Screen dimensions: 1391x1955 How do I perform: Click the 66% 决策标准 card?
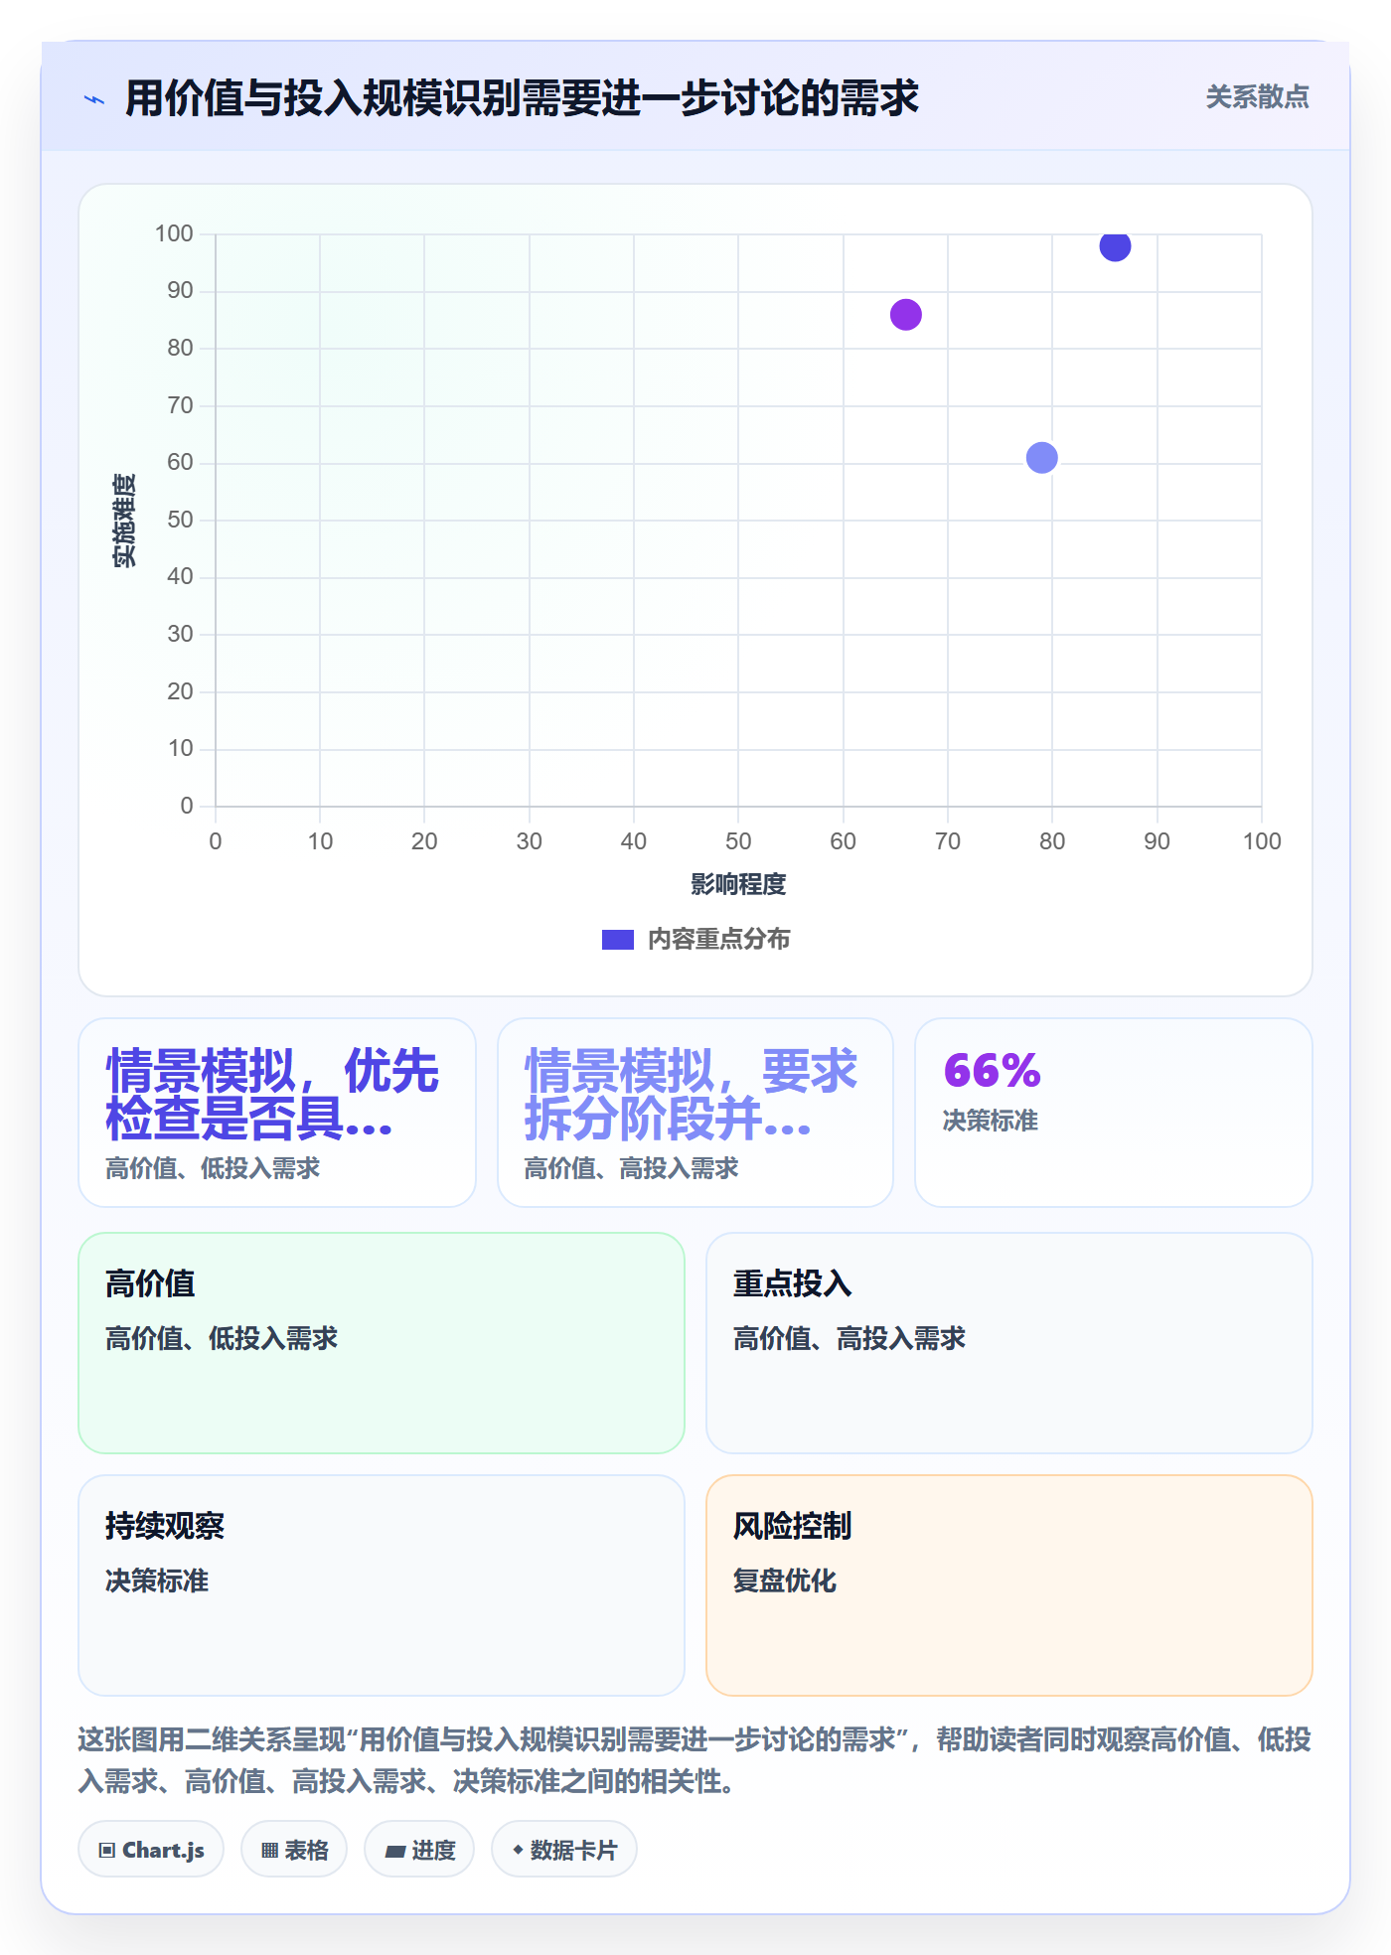click(1114, 1113)
